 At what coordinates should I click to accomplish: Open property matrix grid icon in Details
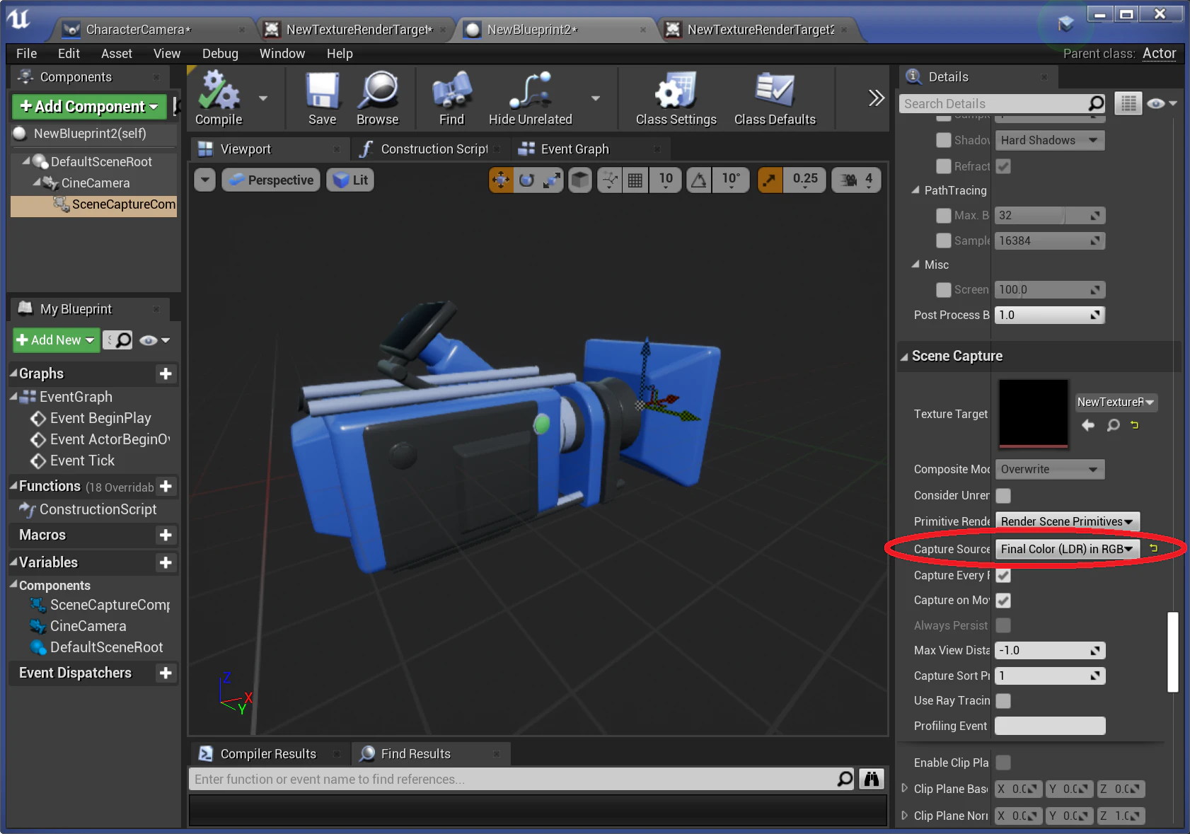coord(1128,103)
